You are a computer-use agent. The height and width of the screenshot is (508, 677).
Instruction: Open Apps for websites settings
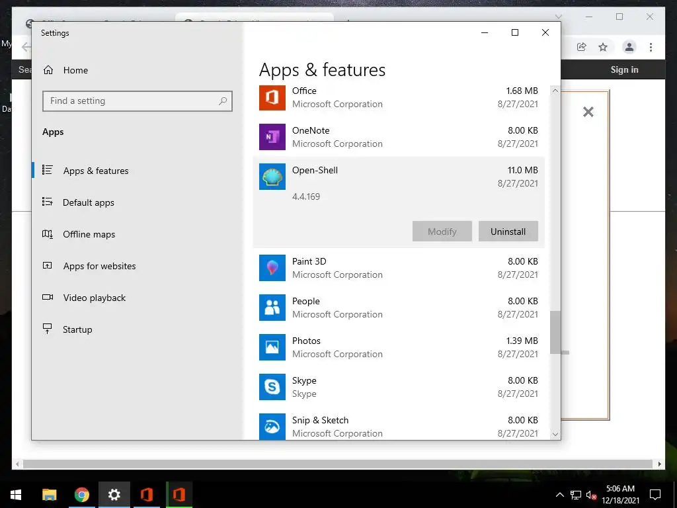99,266
